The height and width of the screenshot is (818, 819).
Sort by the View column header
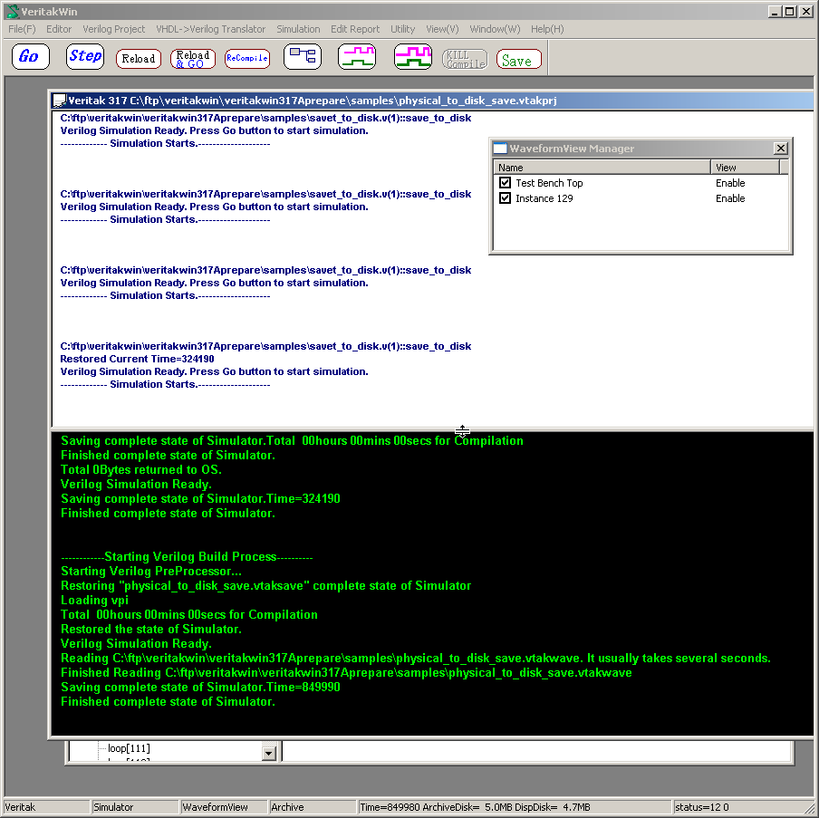click(x=745, y=168)
